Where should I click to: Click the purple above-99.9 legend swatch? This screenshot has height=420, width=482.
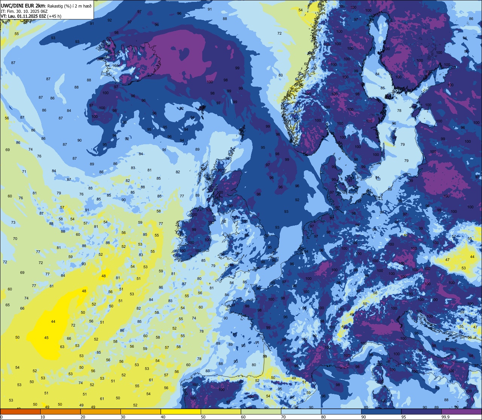(461, 411)
